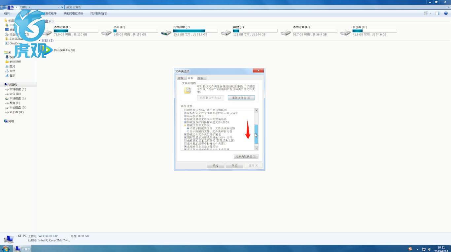
Task: Open the 数据 (F:) drive icon
Action: 226,33
